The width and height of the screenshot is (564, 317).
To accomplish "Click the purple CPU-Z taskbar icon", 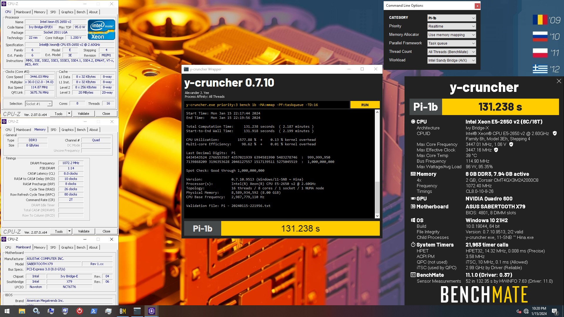I will (x=152, y=311).
